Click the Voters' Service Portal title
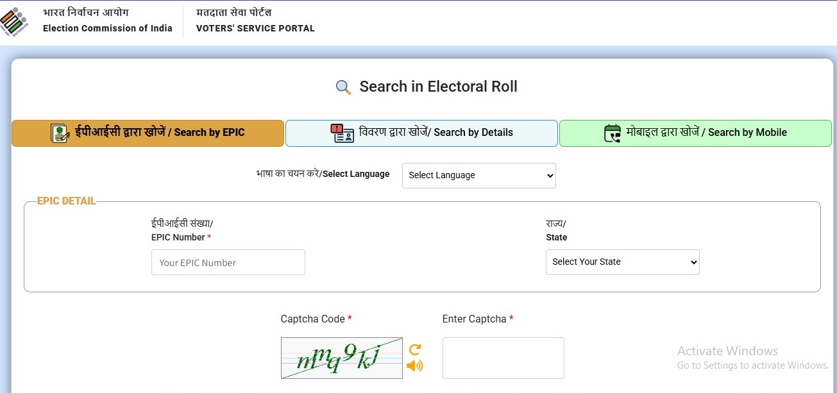The image size is (837, 393). [x=255, y=28]
